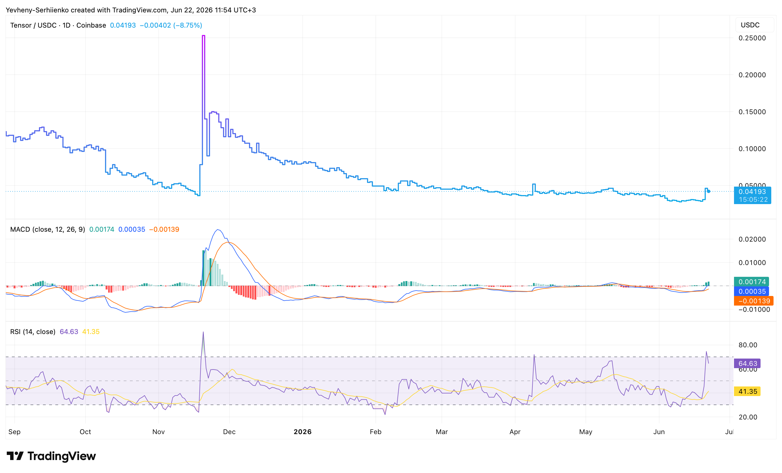Screen dimensions: 782x473
Task: Click the 0.25000 price axis label
Action: tap(752, 38)
